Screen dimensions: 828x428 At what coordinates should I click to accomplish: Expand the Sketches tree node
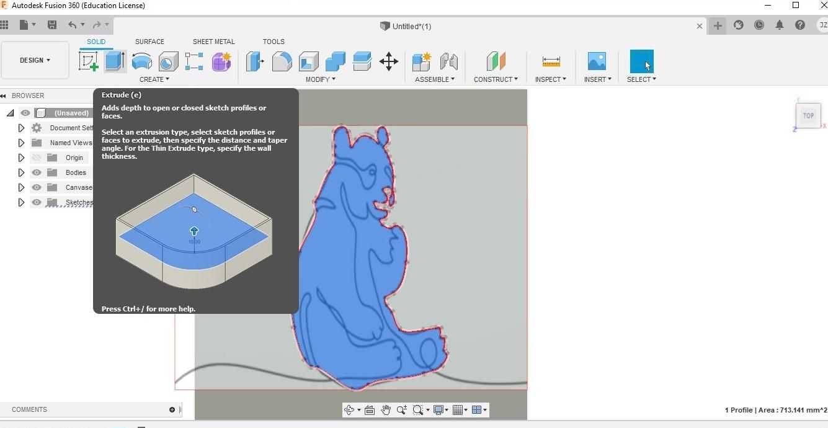click(x=21, y=202)
